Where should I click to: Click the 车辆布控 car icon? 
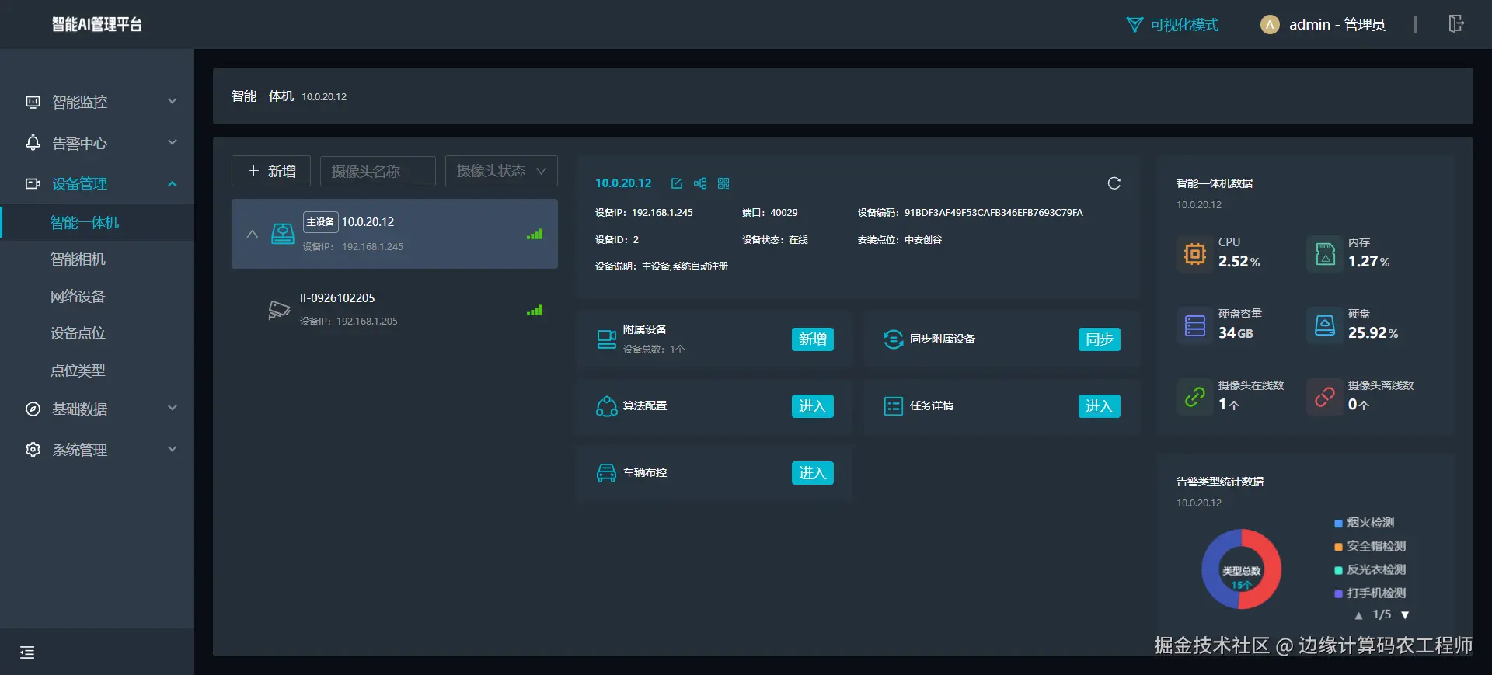tap(607, 473)
